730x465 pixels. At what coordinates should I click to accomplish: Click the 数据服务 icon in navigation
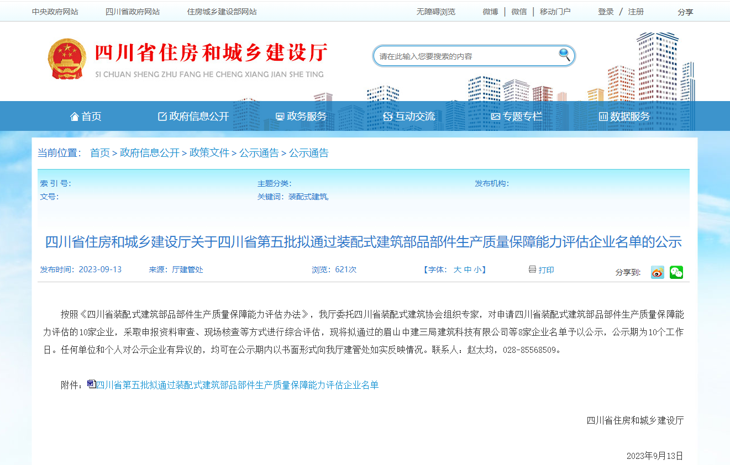point(603,116)
